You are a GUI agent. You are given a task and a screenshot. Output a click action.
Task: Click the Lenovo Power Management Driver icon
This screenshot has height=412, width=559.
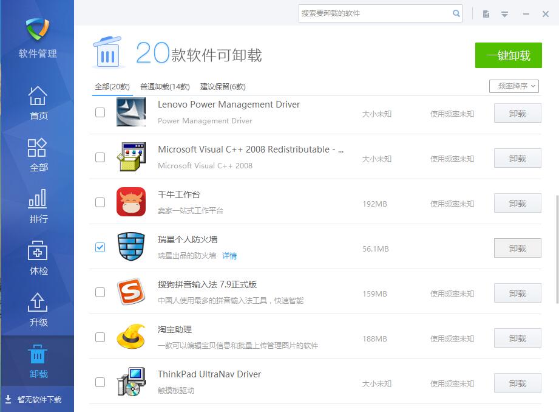point(131,112)
